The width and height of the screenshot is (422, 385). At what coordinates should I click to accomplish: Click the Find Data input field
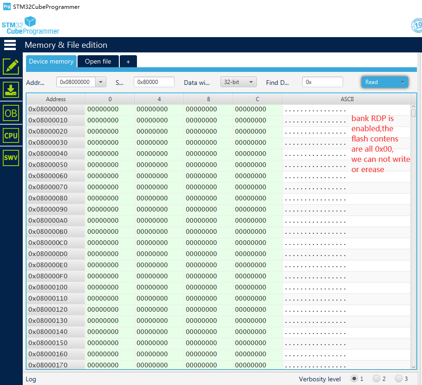pyautogui.click(x=323, y=82)
